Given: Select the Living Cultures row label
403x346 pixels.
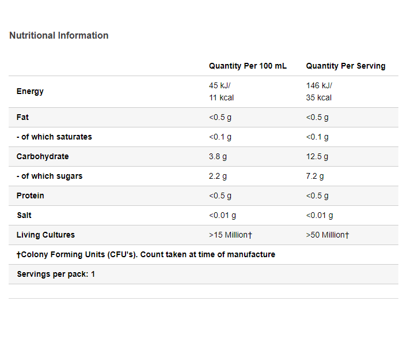Looking at the screenshot, I should pos(45,235).
